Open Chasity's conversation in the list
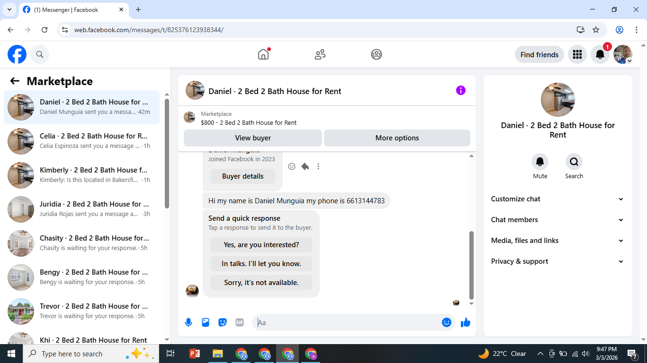The height and width of the screenshot is (363, 647). coord(81,243)
